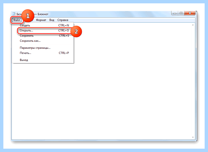This screenshot has height=152, width=208.
Task: Choose Выход to exit Notepad
Action: coord(43,60)
